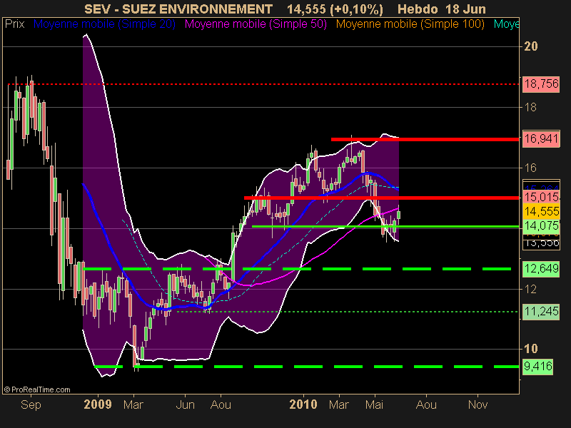This screenshot has height=428, width=571.
Task: Click the 14,555 (+0,10%) price header
Action: tap(335, 9)
